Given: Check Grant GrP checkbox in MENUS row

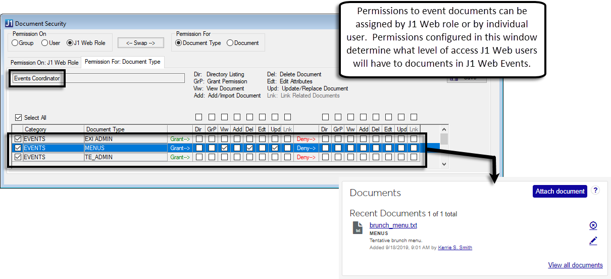Looking at the screenshot, I should [x=212, y=148].
